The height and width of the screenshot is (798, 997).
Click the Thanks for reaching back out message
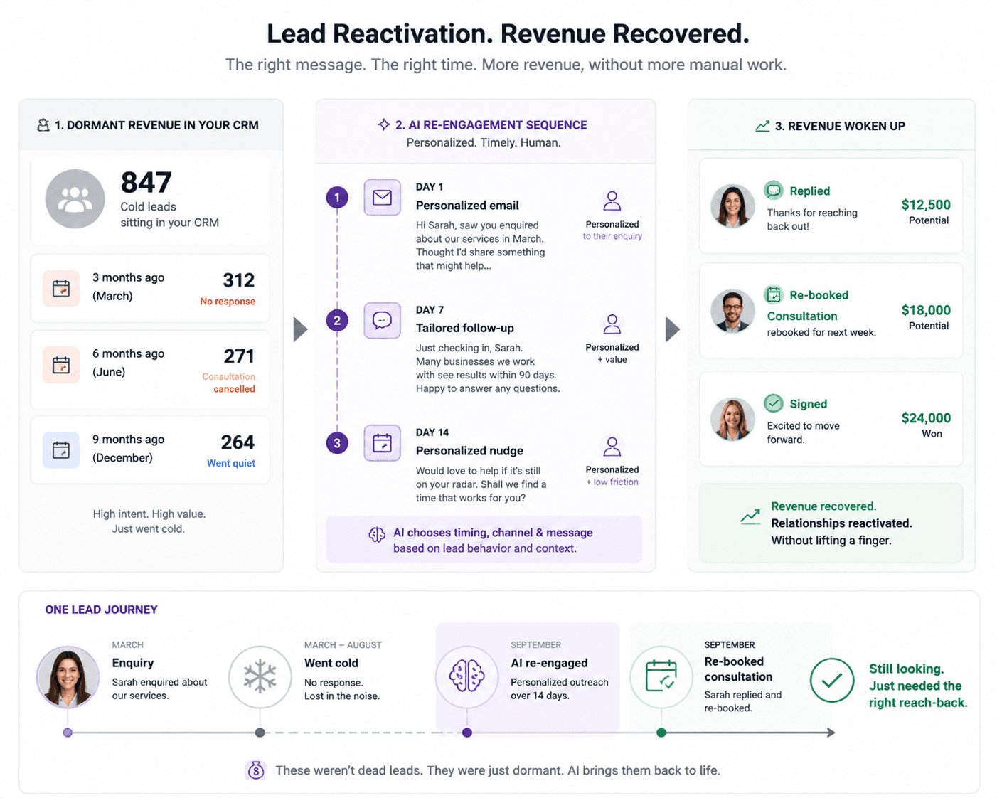pyautogui.click(x=812, y=219)
